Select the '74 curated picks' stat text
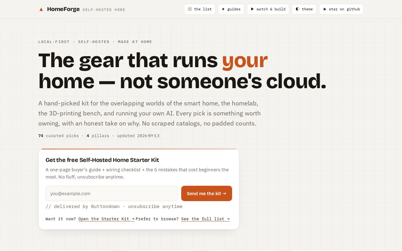Viewport: 402px width, 251px height. [58, 136]
